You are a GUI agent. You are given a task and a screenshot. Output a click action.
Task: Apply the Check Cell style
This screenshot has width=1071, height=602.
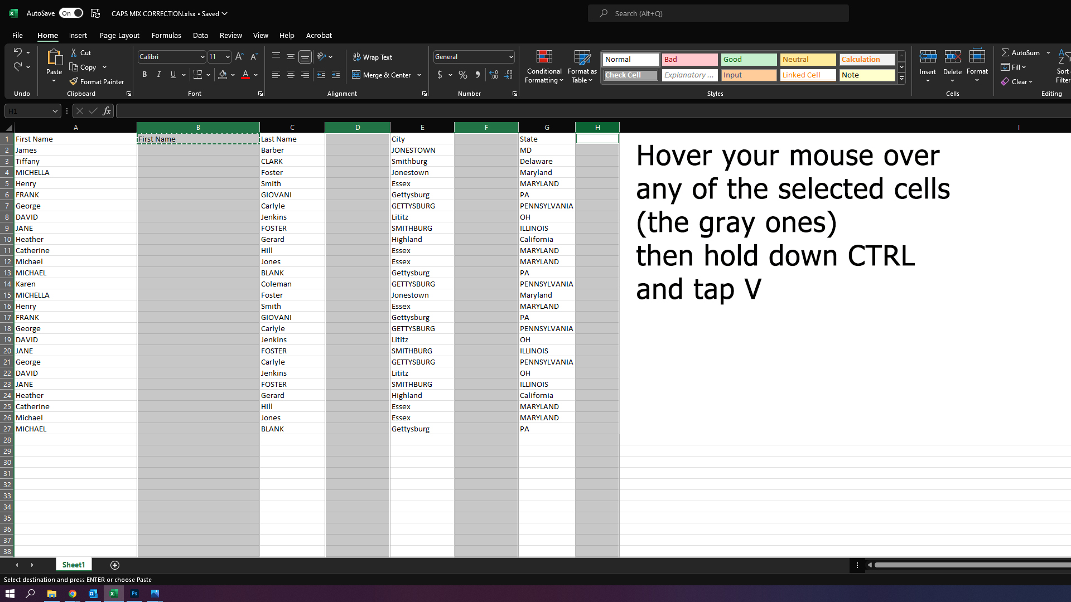631,75
